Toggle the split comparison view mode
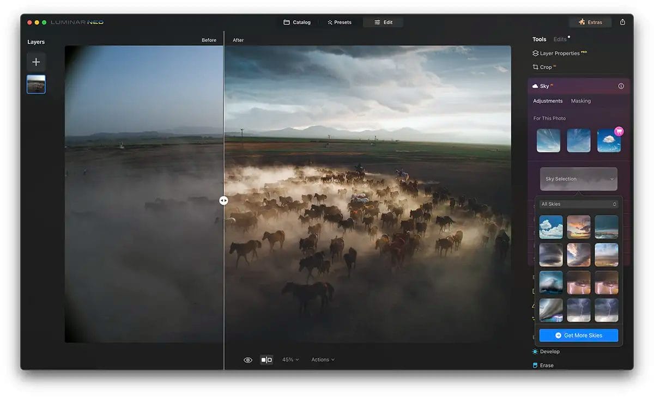The width and height of the screenshot is (654, 397). click(266, 359)
